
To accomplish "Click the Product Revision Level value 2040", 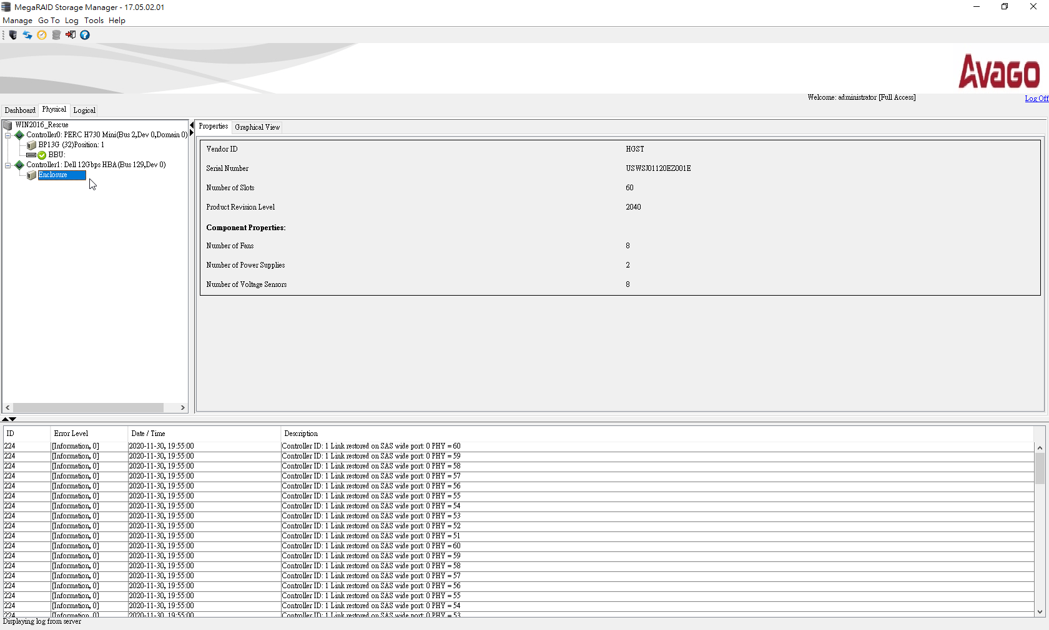I will click(633, 207).
